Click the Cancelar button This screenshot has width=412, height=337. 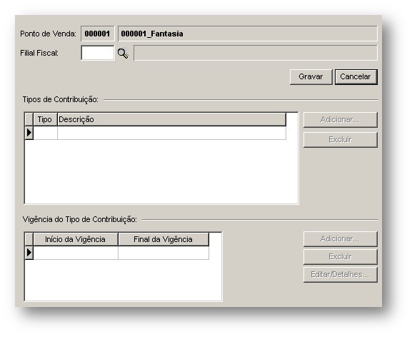coord(356,76)
